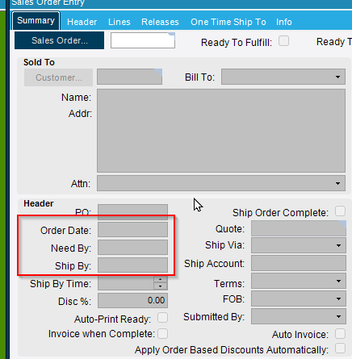Click the Need By date field

pos(132,248)
